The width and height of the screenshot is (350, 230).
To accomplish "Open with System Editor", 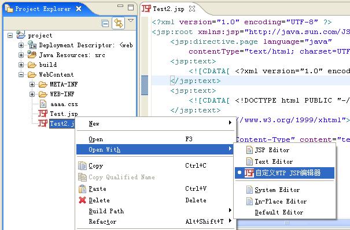I will [x=285, y=190].
